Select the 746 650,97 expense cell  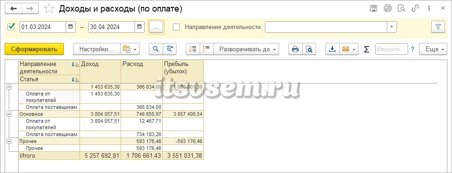(x=141, y=114)
